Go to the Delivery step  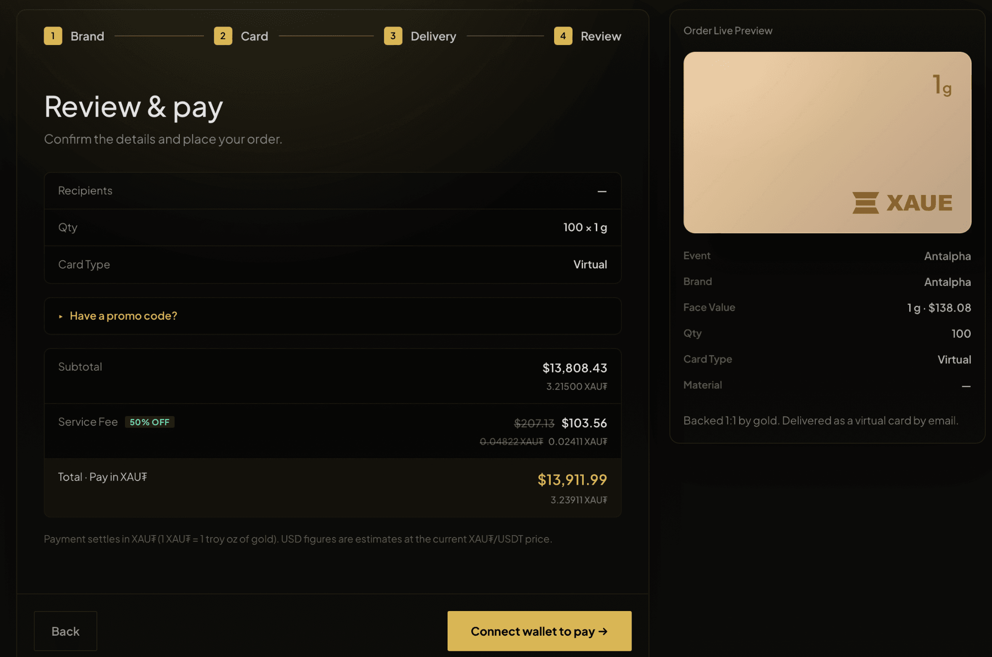433,36
